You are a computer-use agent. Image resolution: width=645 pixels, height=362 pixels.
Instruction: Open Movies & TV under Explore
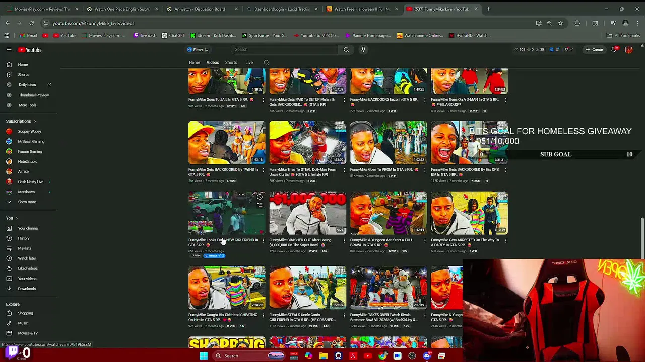point(28,333)
